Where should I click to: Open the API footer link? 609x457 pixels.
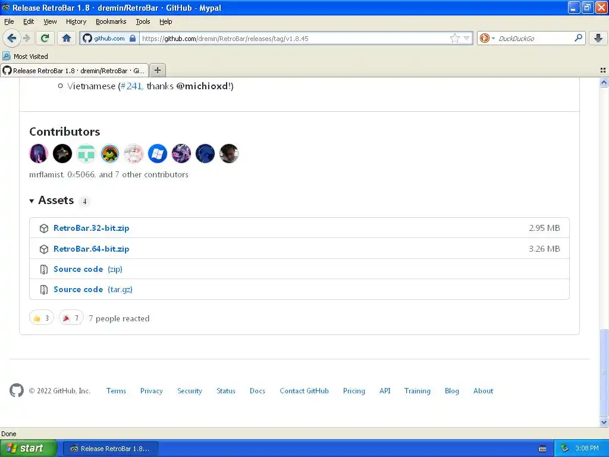click(385, 391)
